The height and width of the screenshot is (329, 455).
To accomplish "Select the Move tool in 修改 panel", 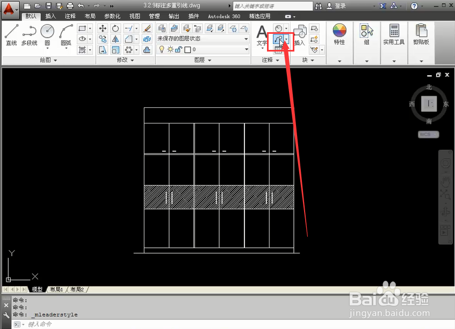I will (x=103, y=28).
